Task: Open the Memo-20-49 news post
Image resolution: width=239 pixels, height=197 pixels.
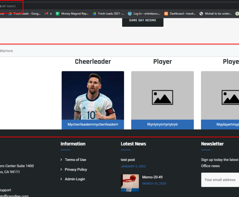Action: 152,177
